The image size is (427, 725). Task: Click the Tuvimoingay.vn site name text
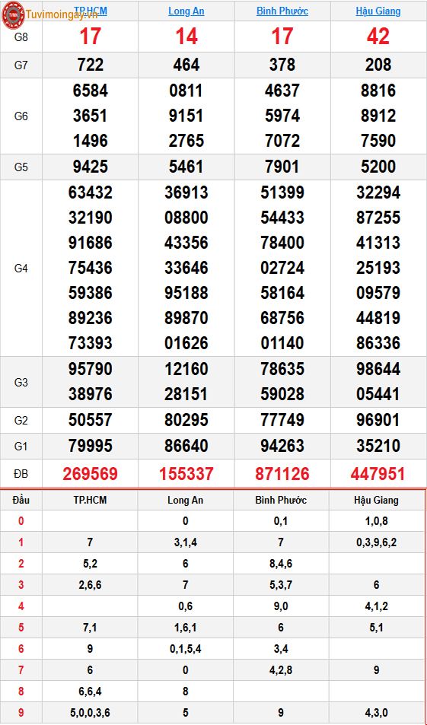click(x=61, y=14)
